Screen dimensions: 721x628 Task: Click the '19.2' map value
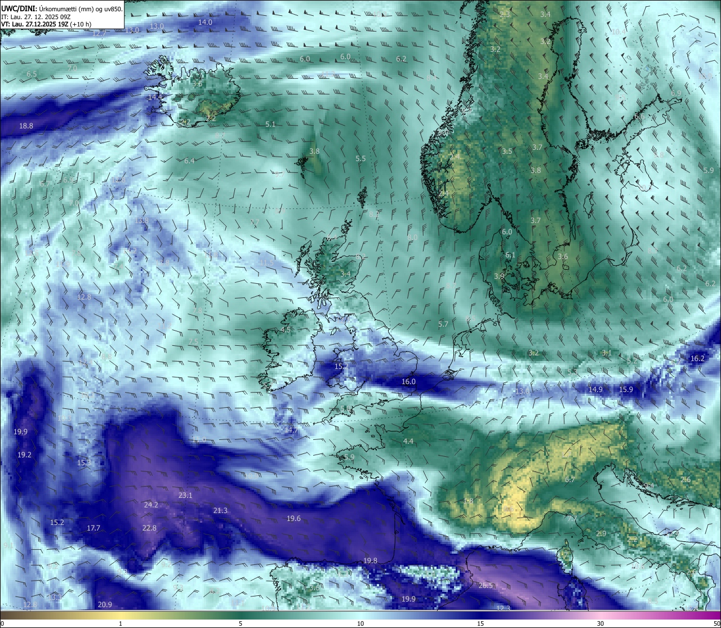(24, 455)
